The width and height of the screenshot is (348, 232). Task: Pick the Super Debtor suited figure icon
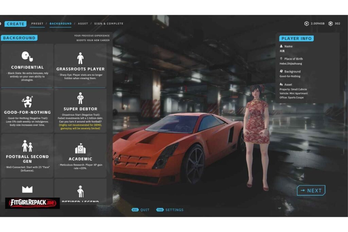tap(80, 99)
